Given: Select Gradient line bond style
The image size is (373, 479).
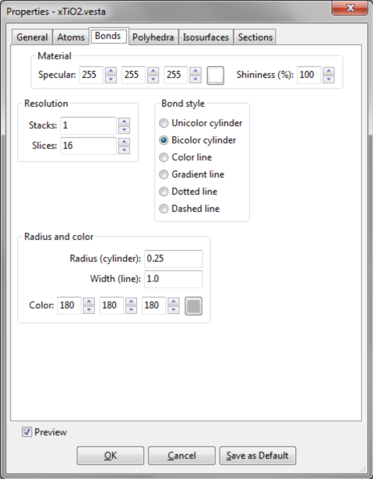Looking at the screenshot, I should tap(192, 174).
